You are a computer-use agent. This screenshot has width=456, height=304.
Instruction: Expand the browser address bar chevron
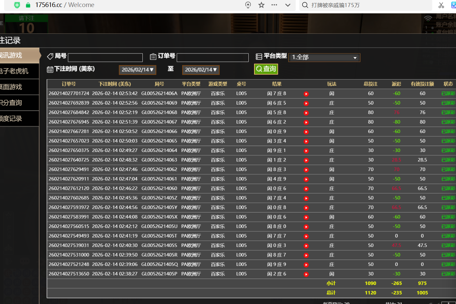[288, 5]
